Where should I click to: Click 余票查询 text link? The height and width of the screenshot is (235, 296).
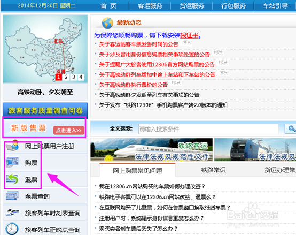[x=37, y=196]
